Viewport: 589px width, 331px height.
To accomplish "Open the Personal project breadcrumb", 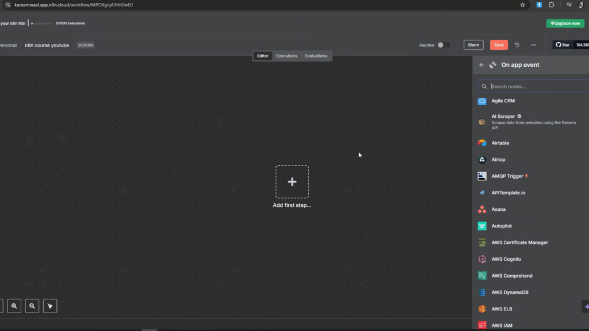I will (8, 45).
